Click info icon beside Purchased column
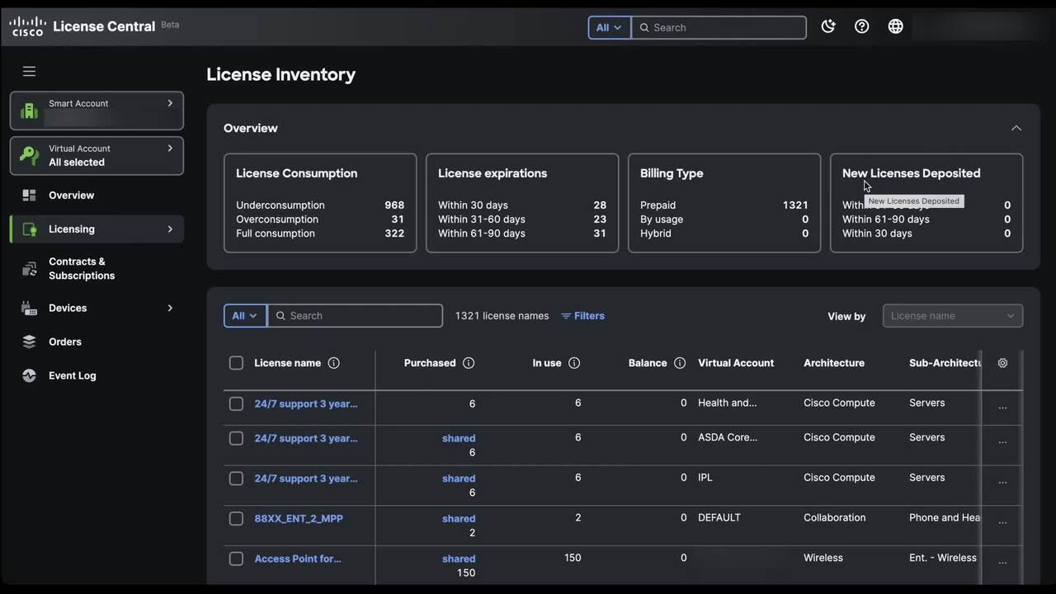 (469, 363)
